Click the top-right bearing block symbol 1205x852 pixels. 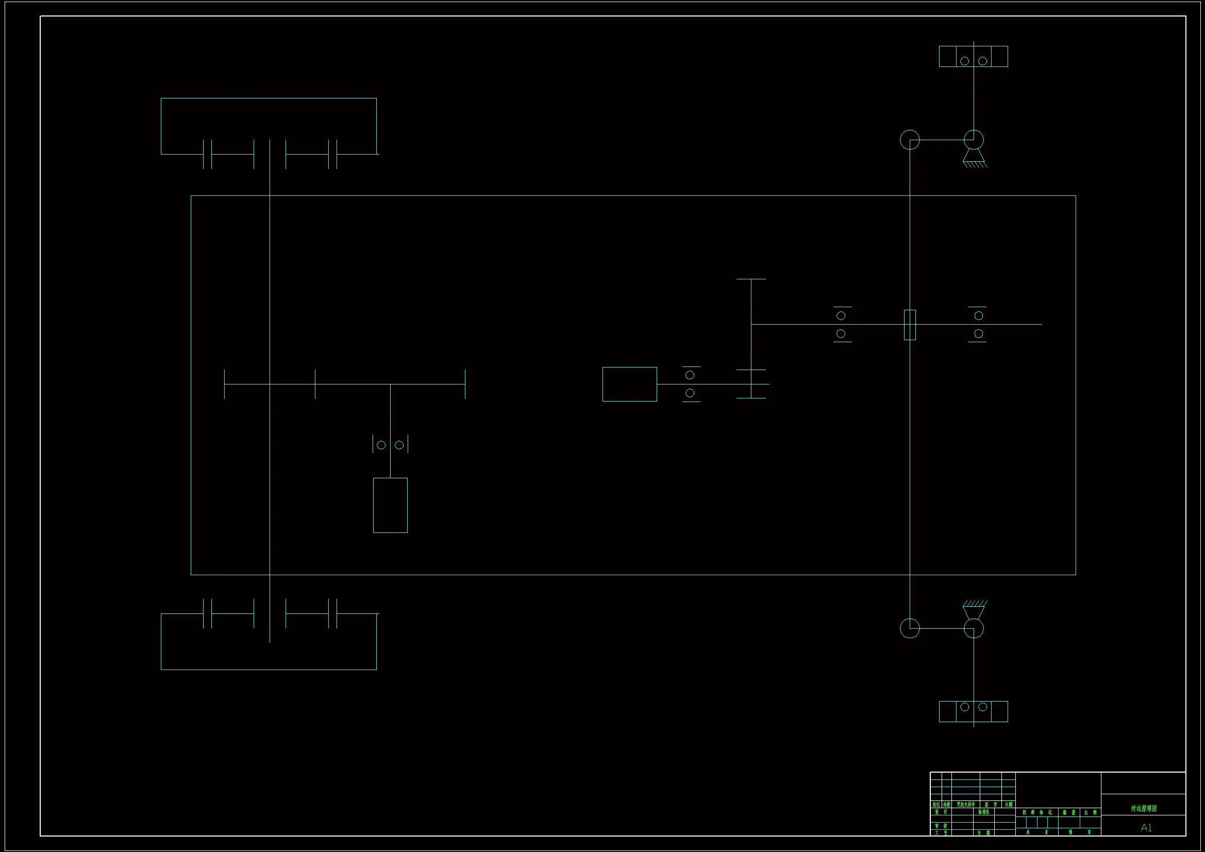[x=973, y=57]
